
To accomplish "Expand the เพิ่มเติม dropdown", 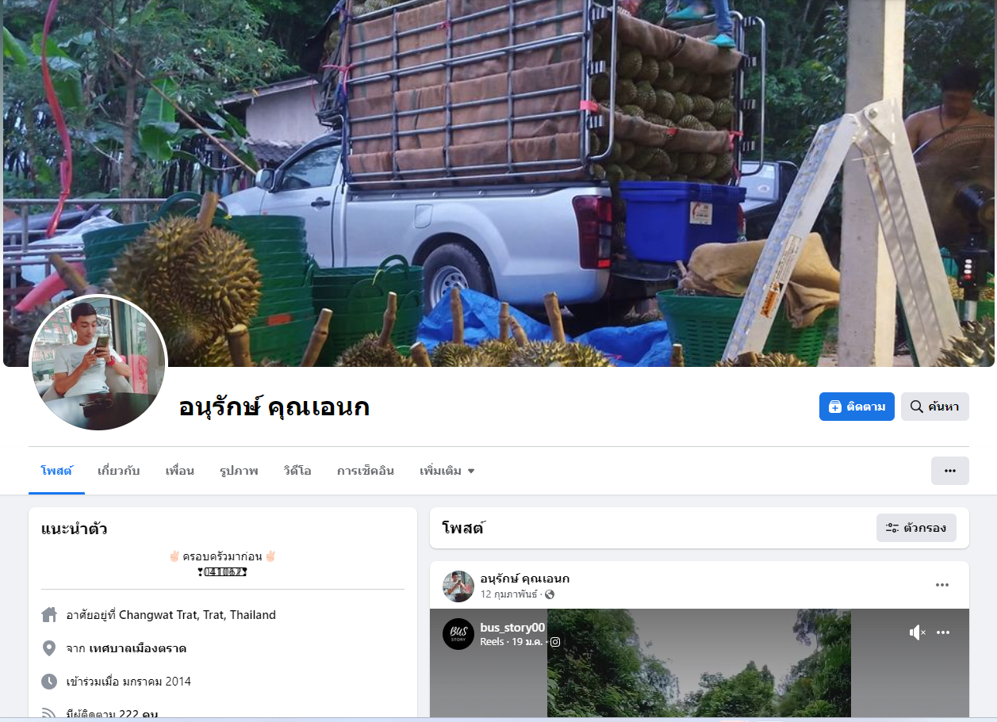I will click(x=447, y=471).
